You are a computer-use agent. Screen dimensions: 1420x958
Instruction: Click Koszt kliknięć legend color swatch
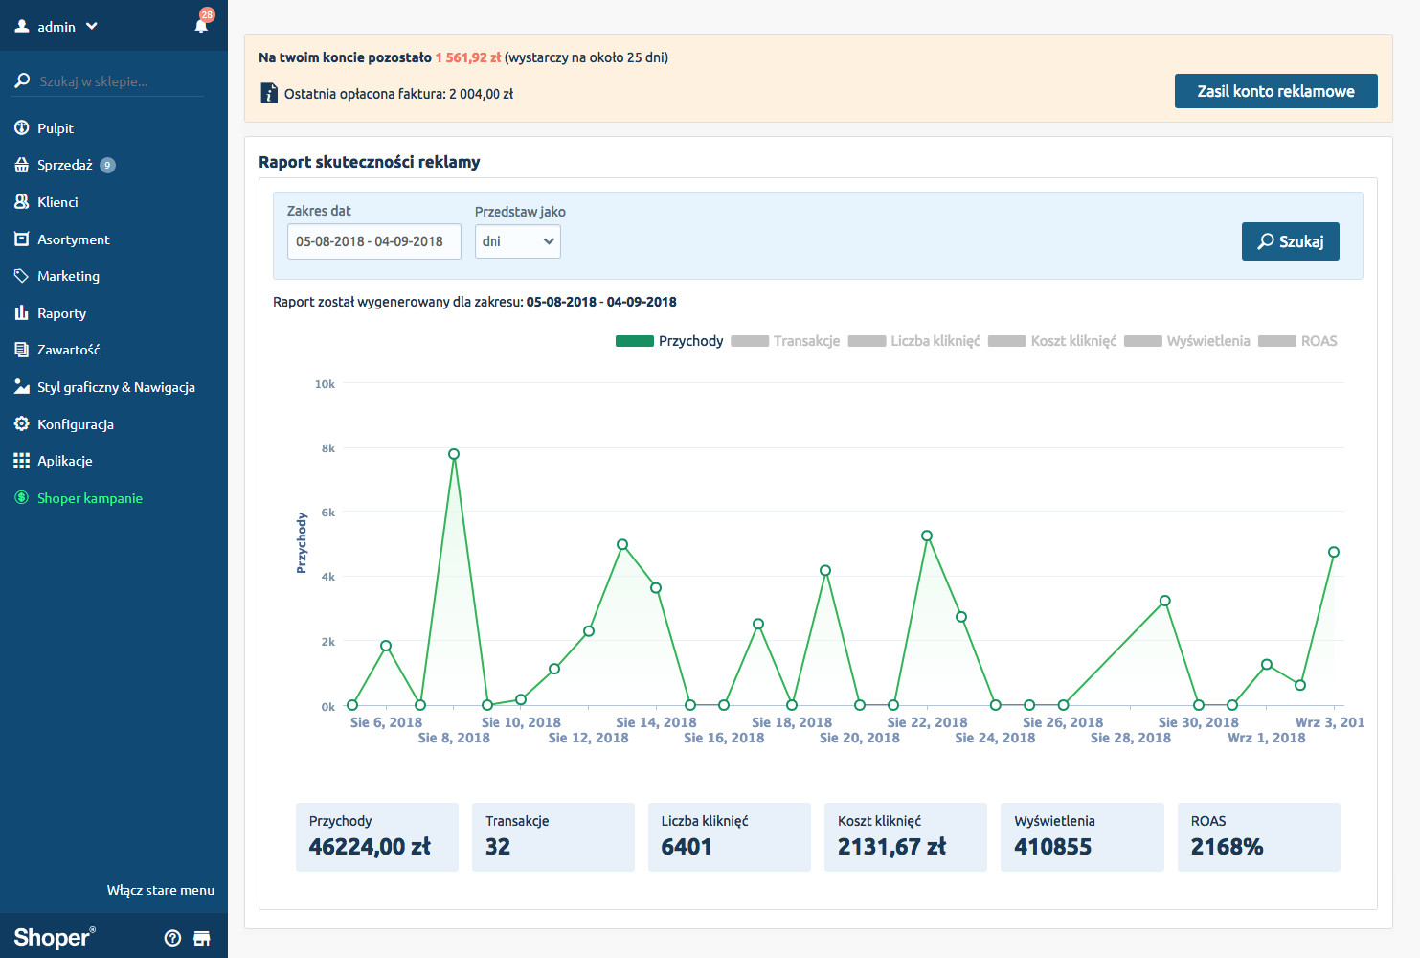click(x=1006, y=341)
